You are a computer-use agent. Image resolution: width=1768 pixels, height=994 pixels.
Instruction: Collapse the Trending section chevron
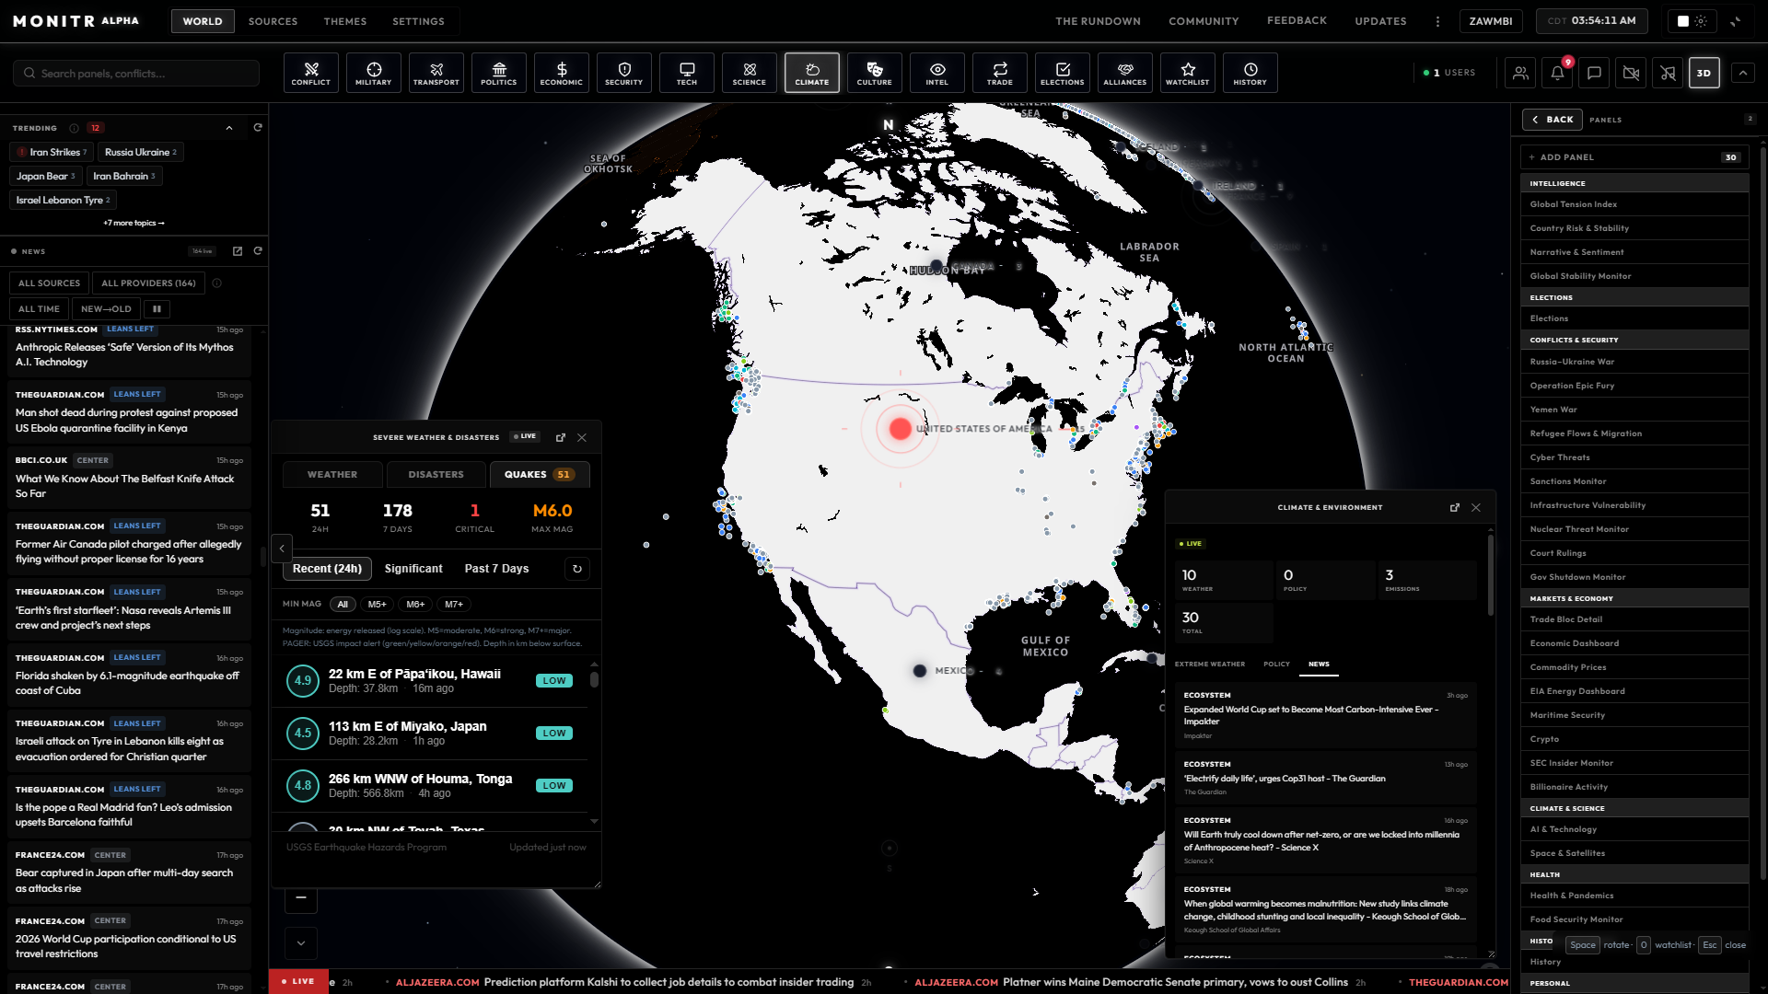pyautogui.click(x=229, y=128)
